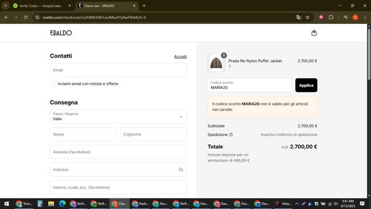Open the Urba taskbar app
This screenshot has height=209, width=371.
(x=283, y=204)
